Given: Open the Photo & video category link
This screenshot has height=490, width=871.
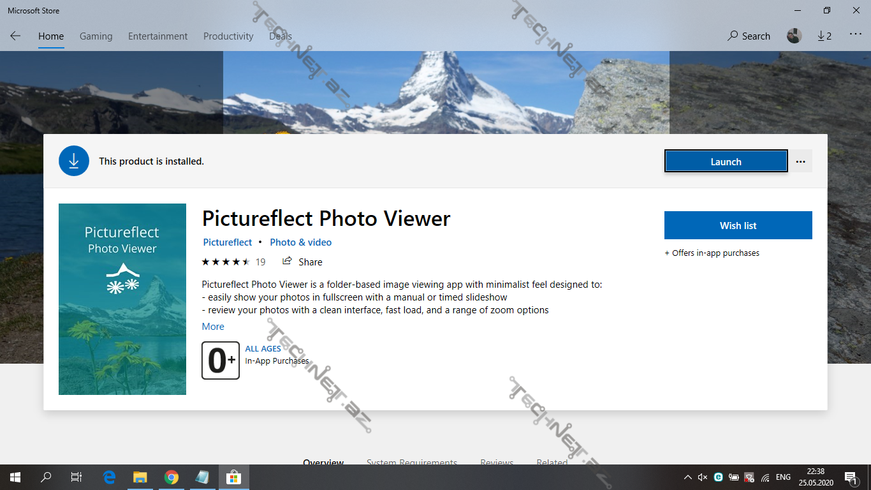Looking at the screenshot, I should pos(300,242).
